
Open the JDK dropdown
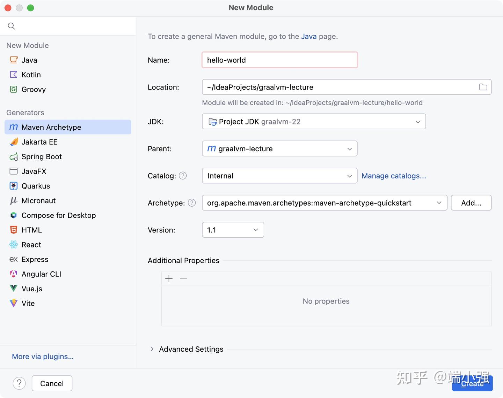click(x=418, y=122)
